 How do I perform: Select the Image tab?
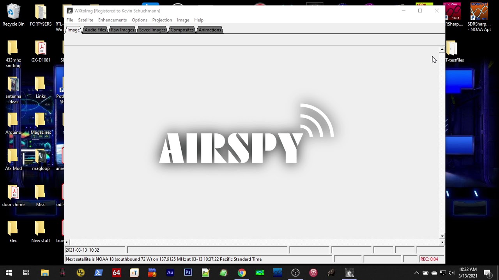[x=73, y=30]
